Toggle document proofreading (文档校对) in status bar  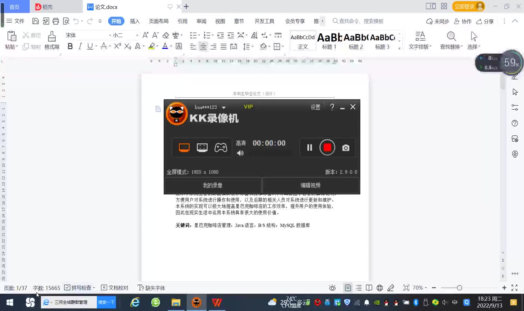115,288
